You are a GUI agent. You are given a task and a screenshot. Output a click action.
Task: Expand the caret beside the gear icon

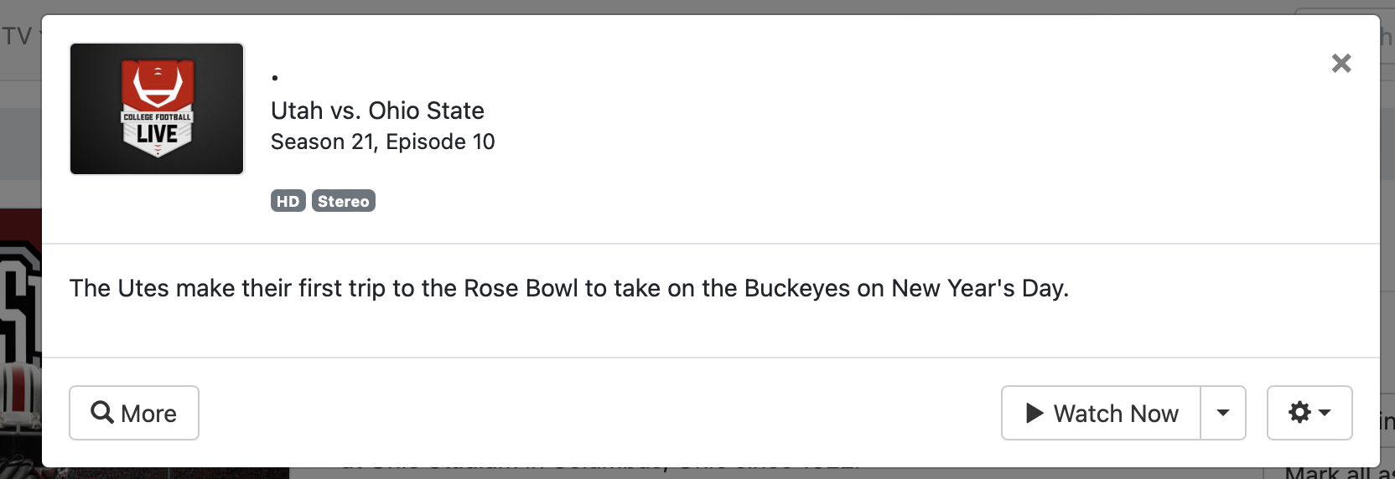pyautogui.click(x=1325, y=413)
